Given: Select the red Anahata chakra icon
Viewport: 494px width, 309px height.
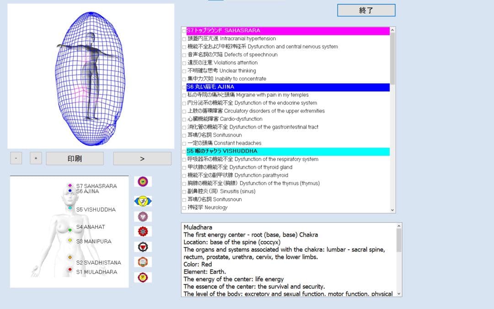Looking at the screenshot, I should pyautogui.click(x=143, y=232).
